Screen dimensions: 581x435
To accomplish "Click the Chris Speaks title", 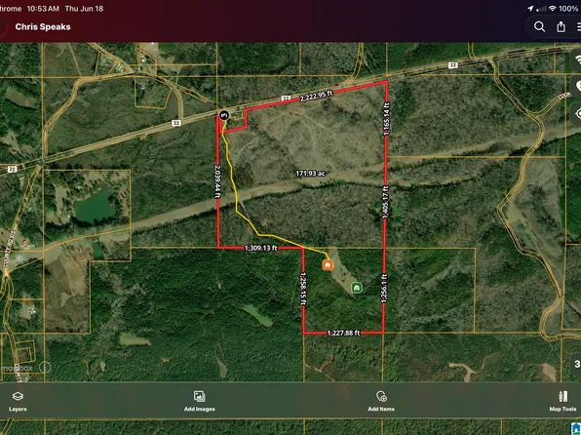I will click(x=43, y=26).
